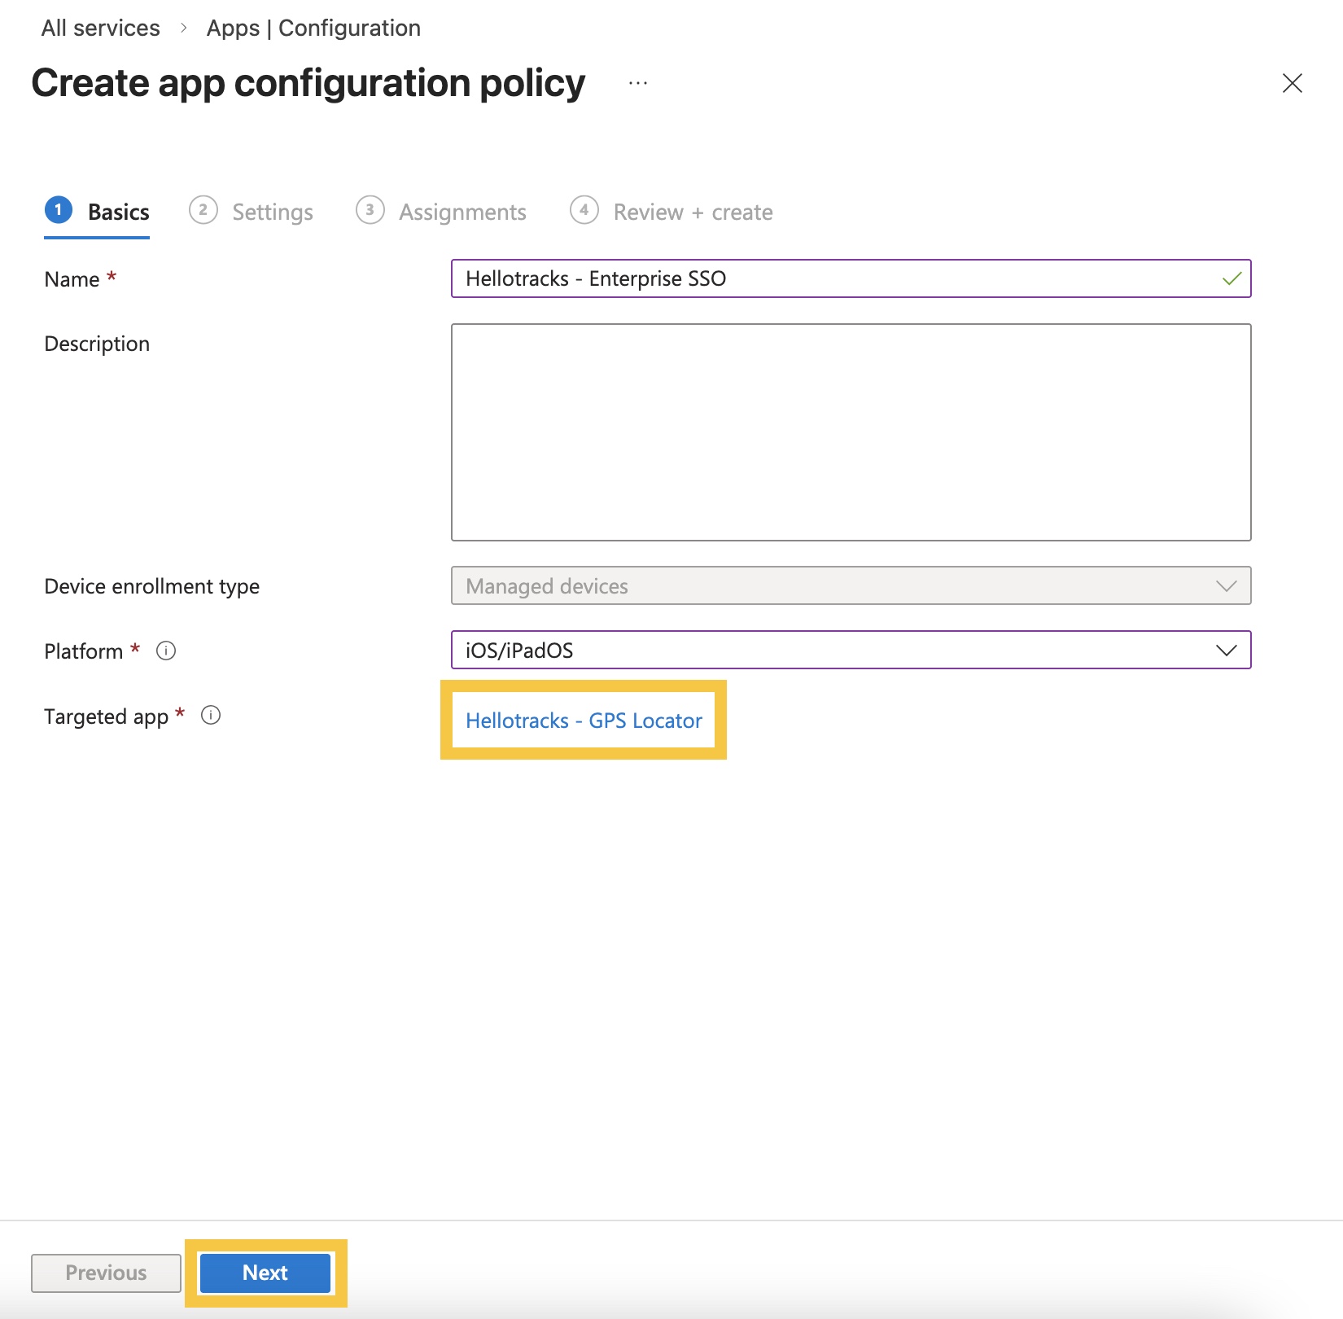The width and height of the screenshot is (1343, 1319).
Task: Click the Platform info icon
Action: click(x=166, y=651)
